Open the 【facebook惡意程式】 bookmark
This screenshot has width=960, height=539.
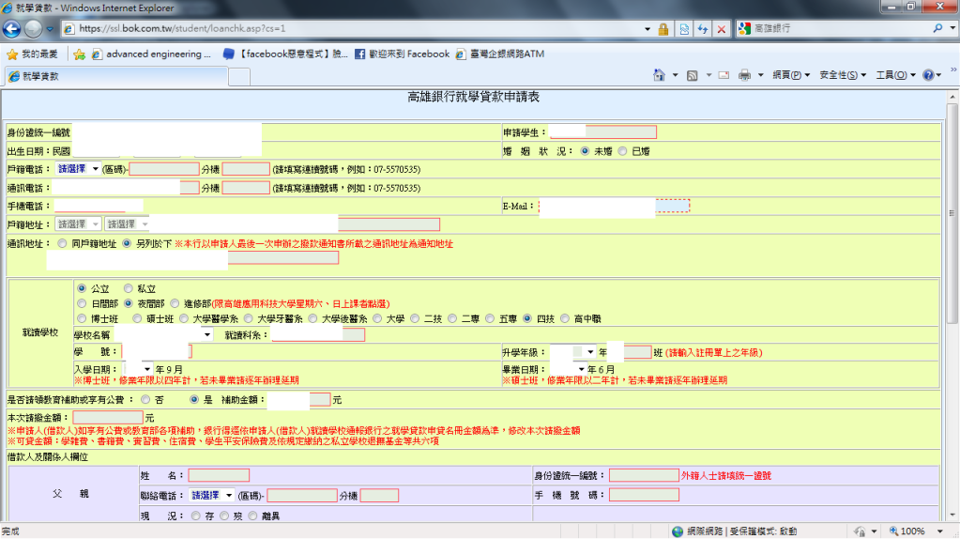[284, 54]
